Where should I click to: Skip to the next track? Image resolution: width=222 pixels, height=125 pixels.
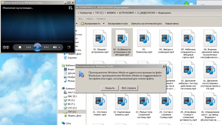(x=46, y=47)
